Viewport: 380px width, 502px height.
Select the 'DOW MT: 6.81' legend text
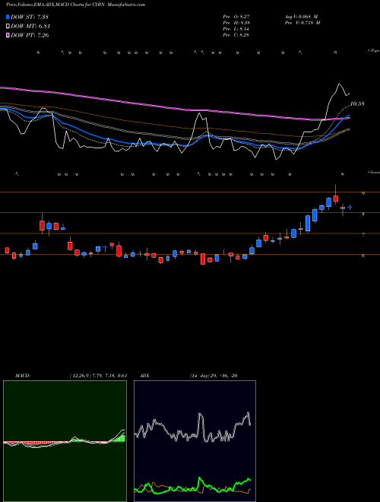tap(30, 27)
